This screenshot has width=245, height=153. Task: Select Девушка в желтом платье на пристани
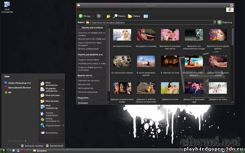point(146,88)
